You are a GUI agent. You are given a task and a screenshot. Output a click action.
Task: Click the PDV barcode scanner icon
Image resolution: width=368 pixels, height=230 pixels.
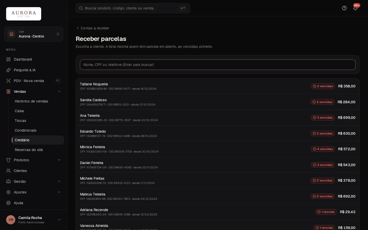tap(8, 81)
